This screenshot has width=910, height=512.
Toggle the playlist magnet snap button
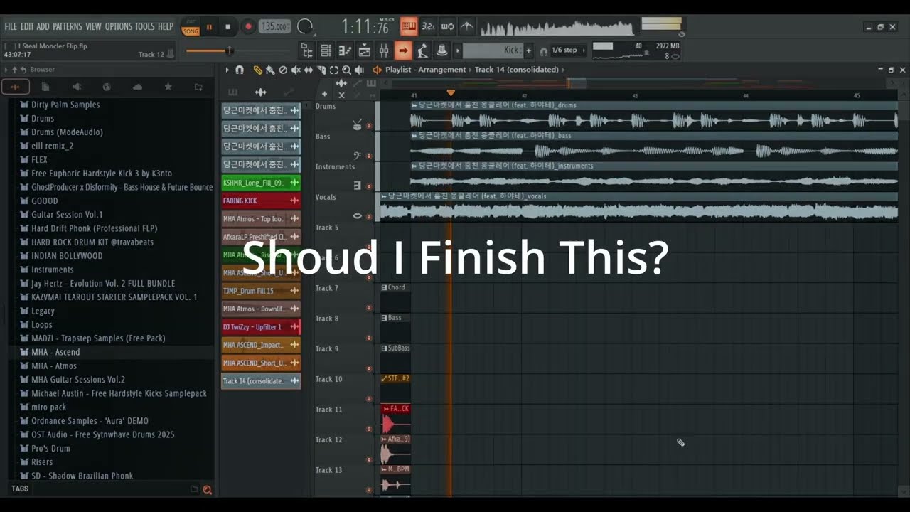[x=240, y=70]
